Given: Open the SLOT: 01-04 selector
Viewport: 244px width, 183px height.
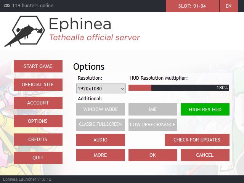Looking at the screenshot, I should tap(192, 6).
